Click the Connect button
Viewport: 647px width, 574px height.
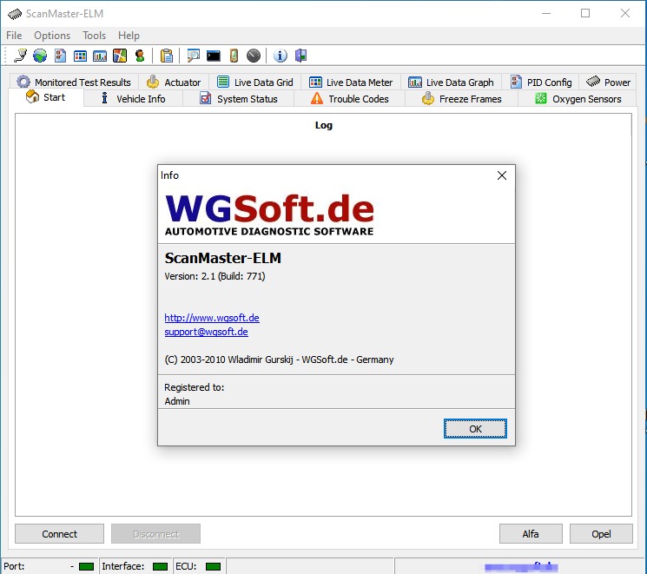tap(59, 534)
